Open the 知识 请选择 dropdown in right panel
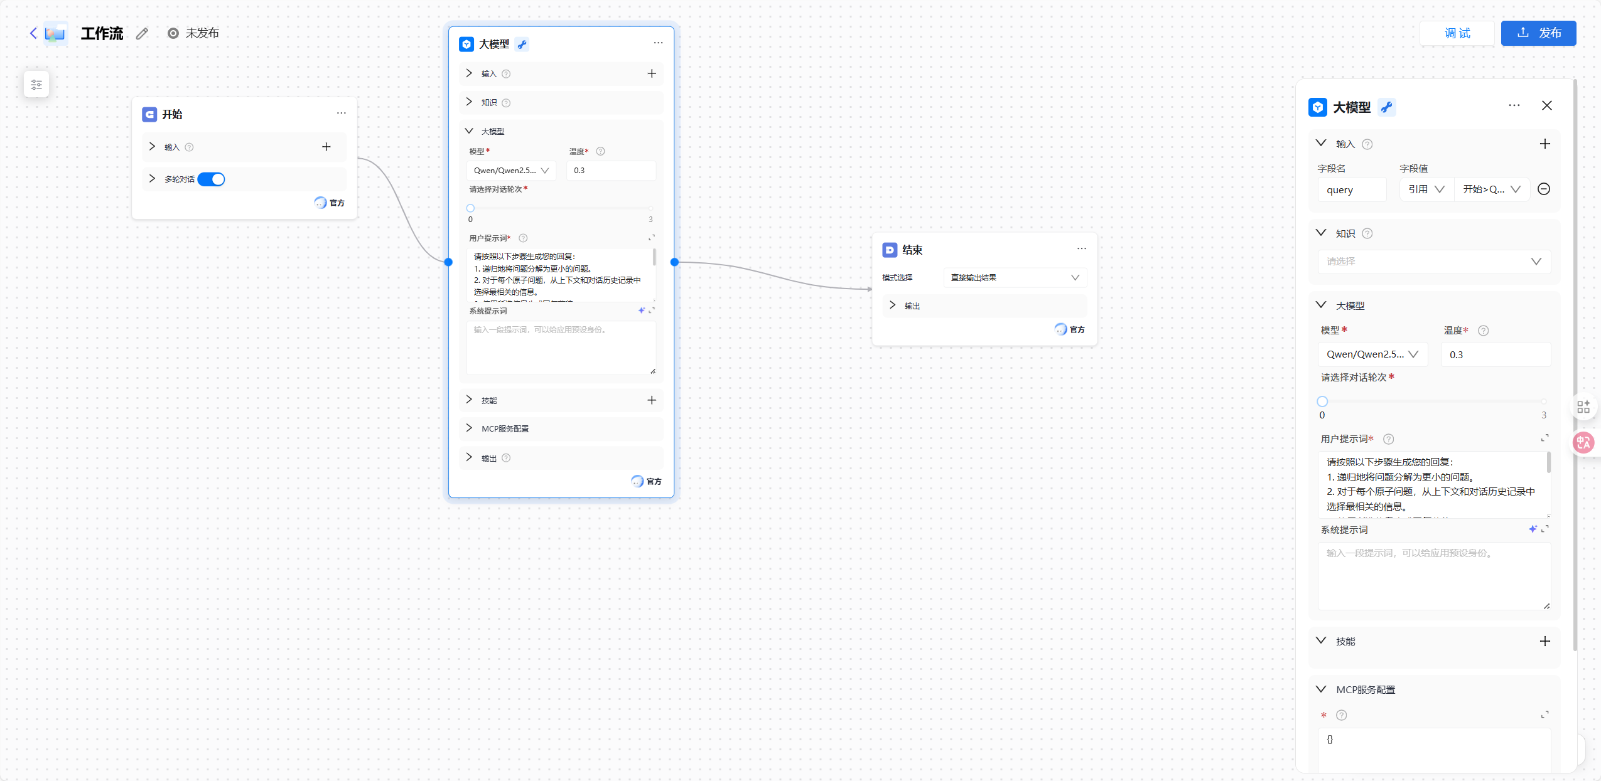Viewport: 1601px width, 781px height. 1433,262
